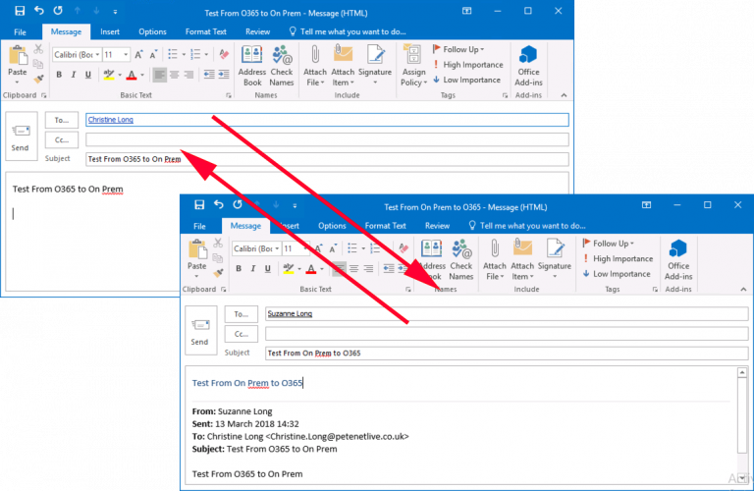Toggle Low Importance in back window
The height and width of the screenshot is (491, 754).
coord(466,80)
